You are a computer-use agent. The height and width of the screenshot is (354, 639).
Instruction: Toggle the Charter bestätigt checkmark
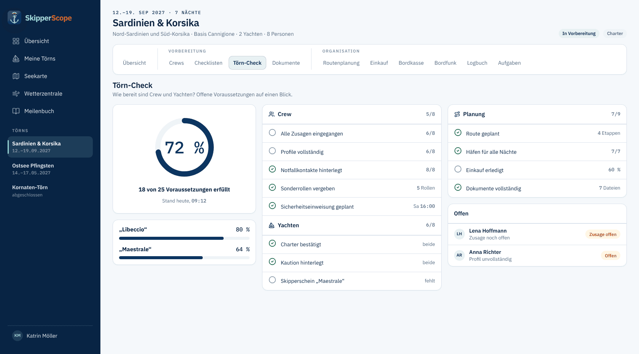272,244
